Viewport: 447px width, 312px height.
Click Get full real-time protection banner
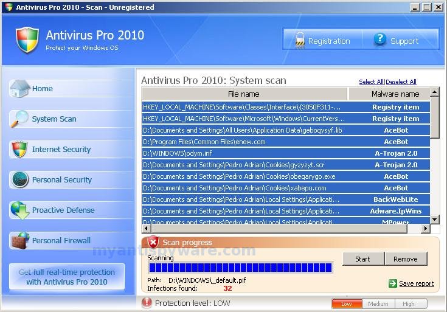tap(67, 277)
